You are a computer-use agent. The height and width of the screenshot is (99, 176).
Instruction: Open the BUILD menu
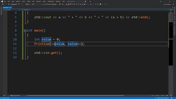pyautogui.click(x=24, y=1)
